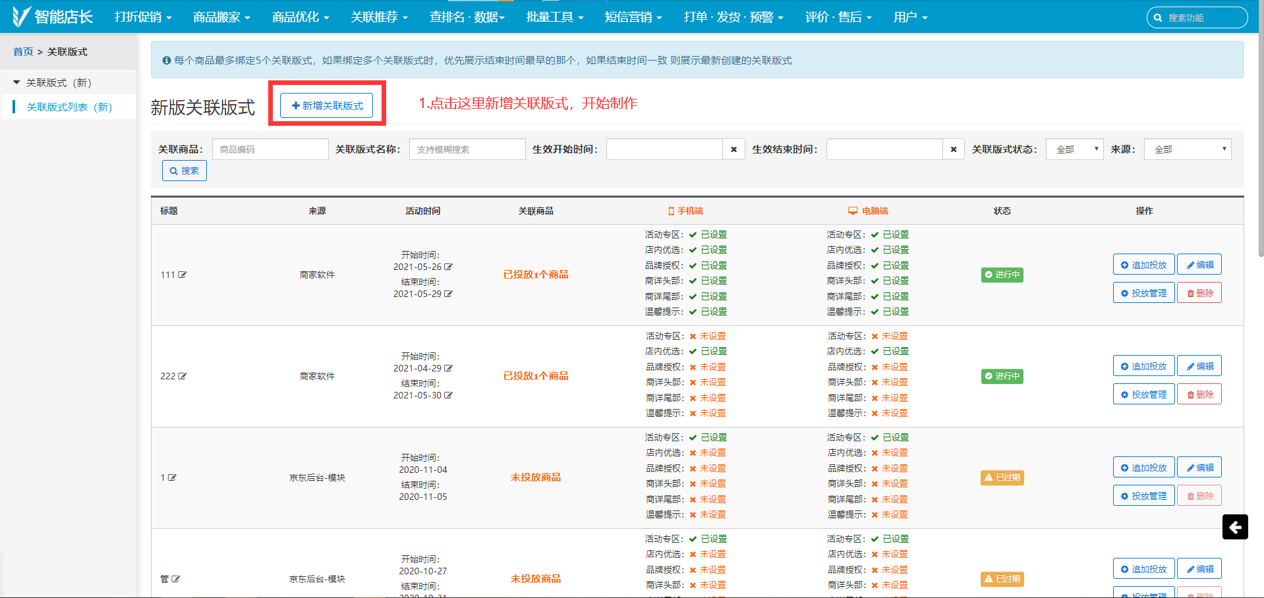This screenshot has width=1264, height=598.
Task: Open the 商品优化 menu
Action: pos(301,17)
